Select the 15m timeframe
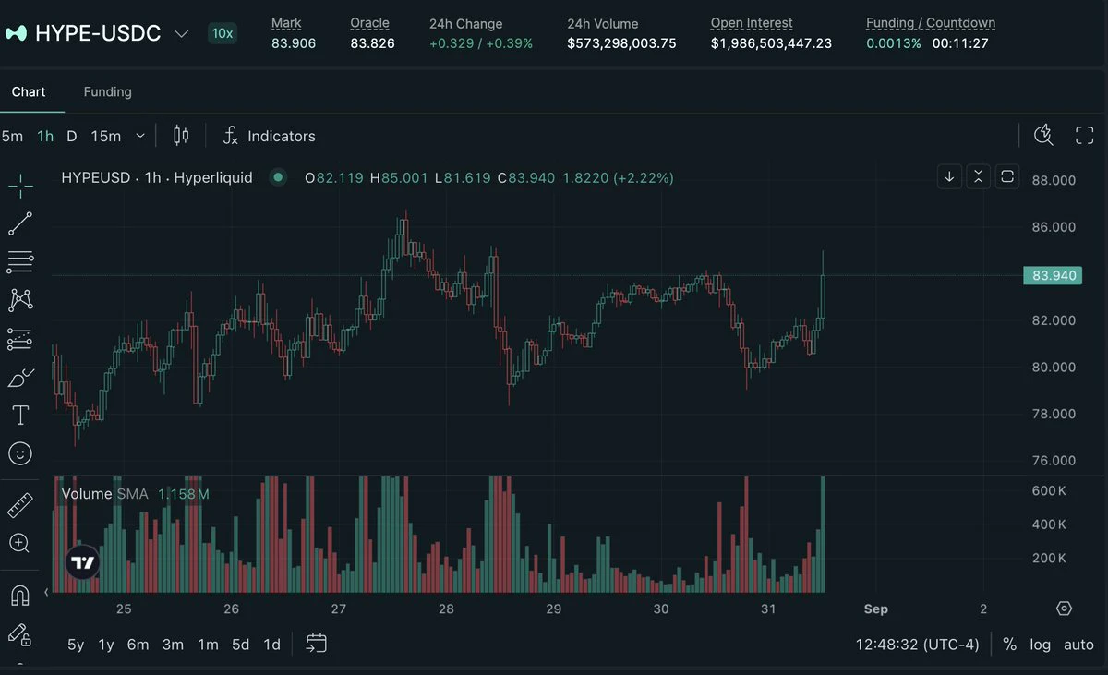Viewport: 1108px width, 675px height. click(106, 136)
